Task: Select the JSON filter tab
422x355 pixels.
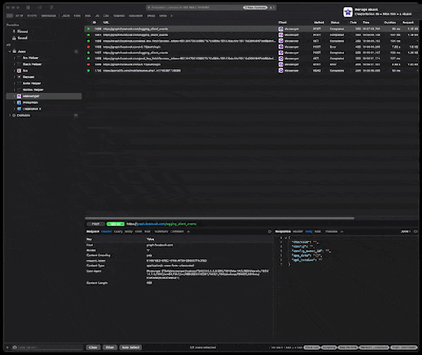Action: point(66,15)
